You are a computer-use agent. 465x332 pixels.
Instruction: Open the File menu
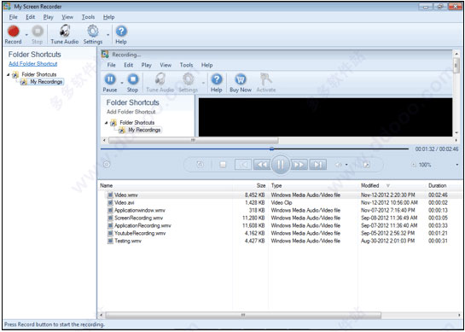click(14, 17)
